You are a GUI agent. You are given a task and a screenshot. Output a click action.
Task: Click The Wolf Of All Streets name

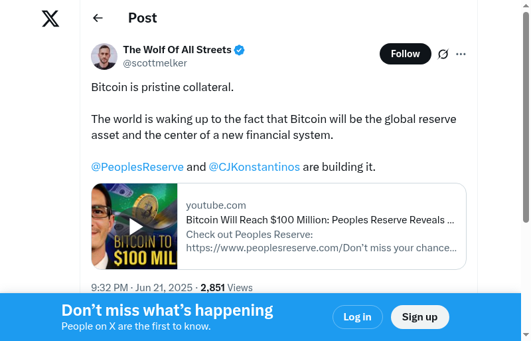(177, 50)
